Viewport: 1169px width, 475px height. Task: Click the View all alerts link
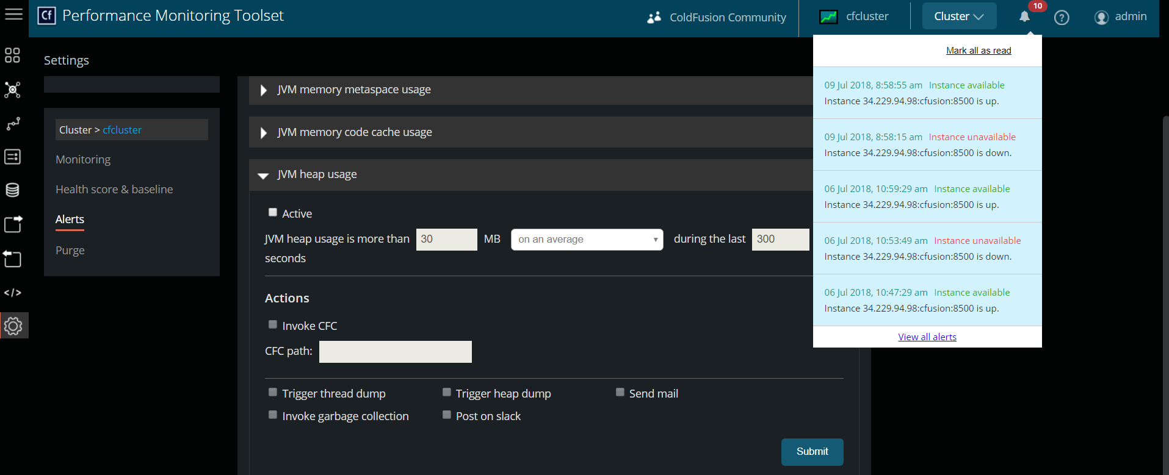(927, 337)
